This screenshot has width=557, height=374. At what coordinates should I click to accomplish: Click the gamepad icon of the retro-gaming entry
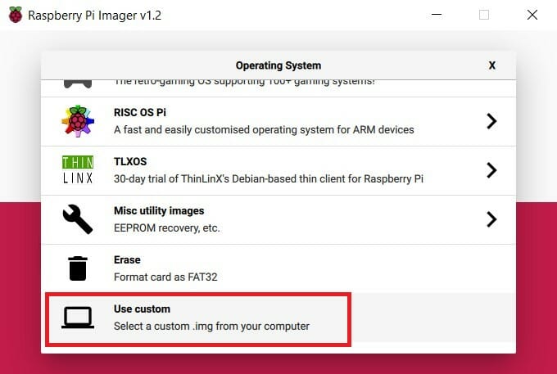point(78,84)
